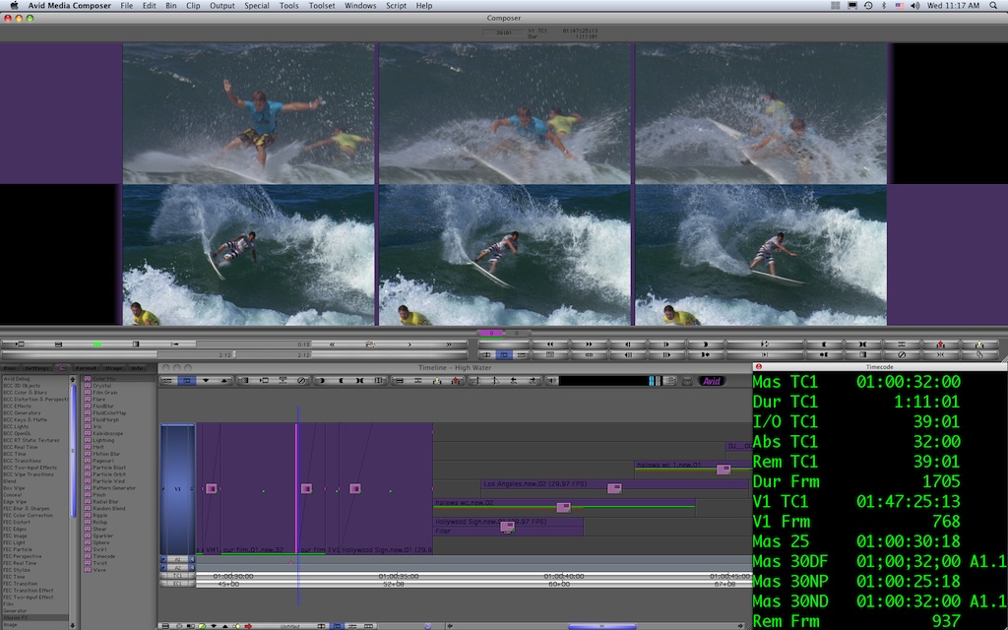Click the volume icon in the macOS menu bar
The width and height of the screenshot is (1008, 630).
pyautogui.click(x=915, y=6)
